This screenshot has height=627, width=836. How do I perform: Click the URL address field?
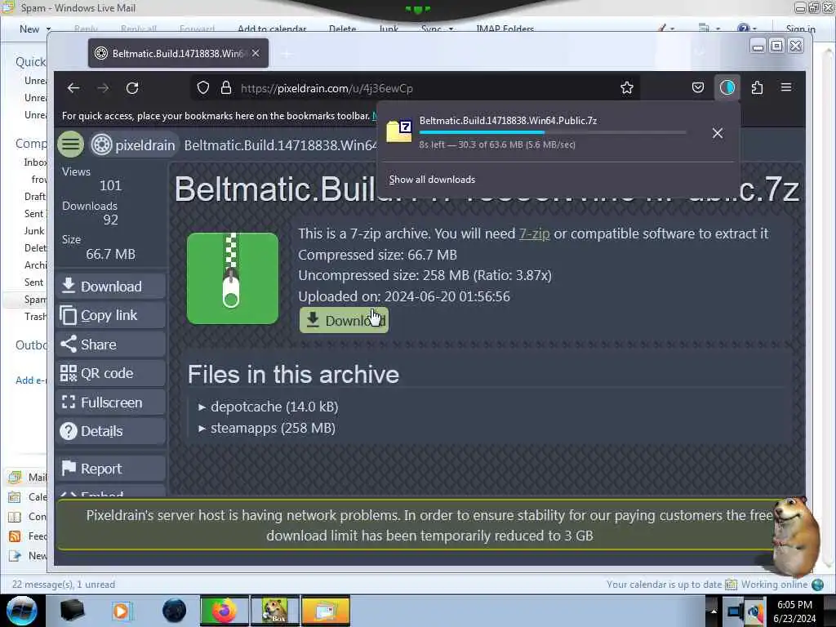pyautogui.click(x=415, y=88)
